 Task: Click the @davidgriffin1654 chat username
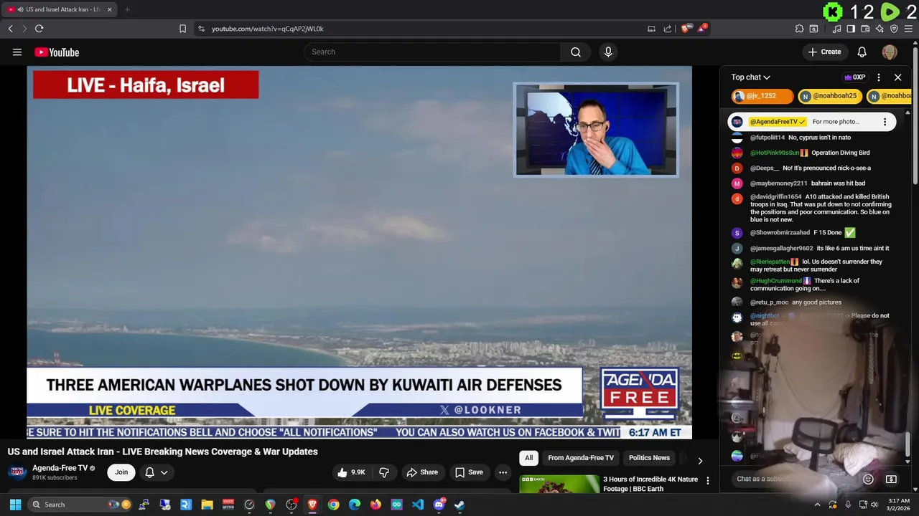pos(776,197)
